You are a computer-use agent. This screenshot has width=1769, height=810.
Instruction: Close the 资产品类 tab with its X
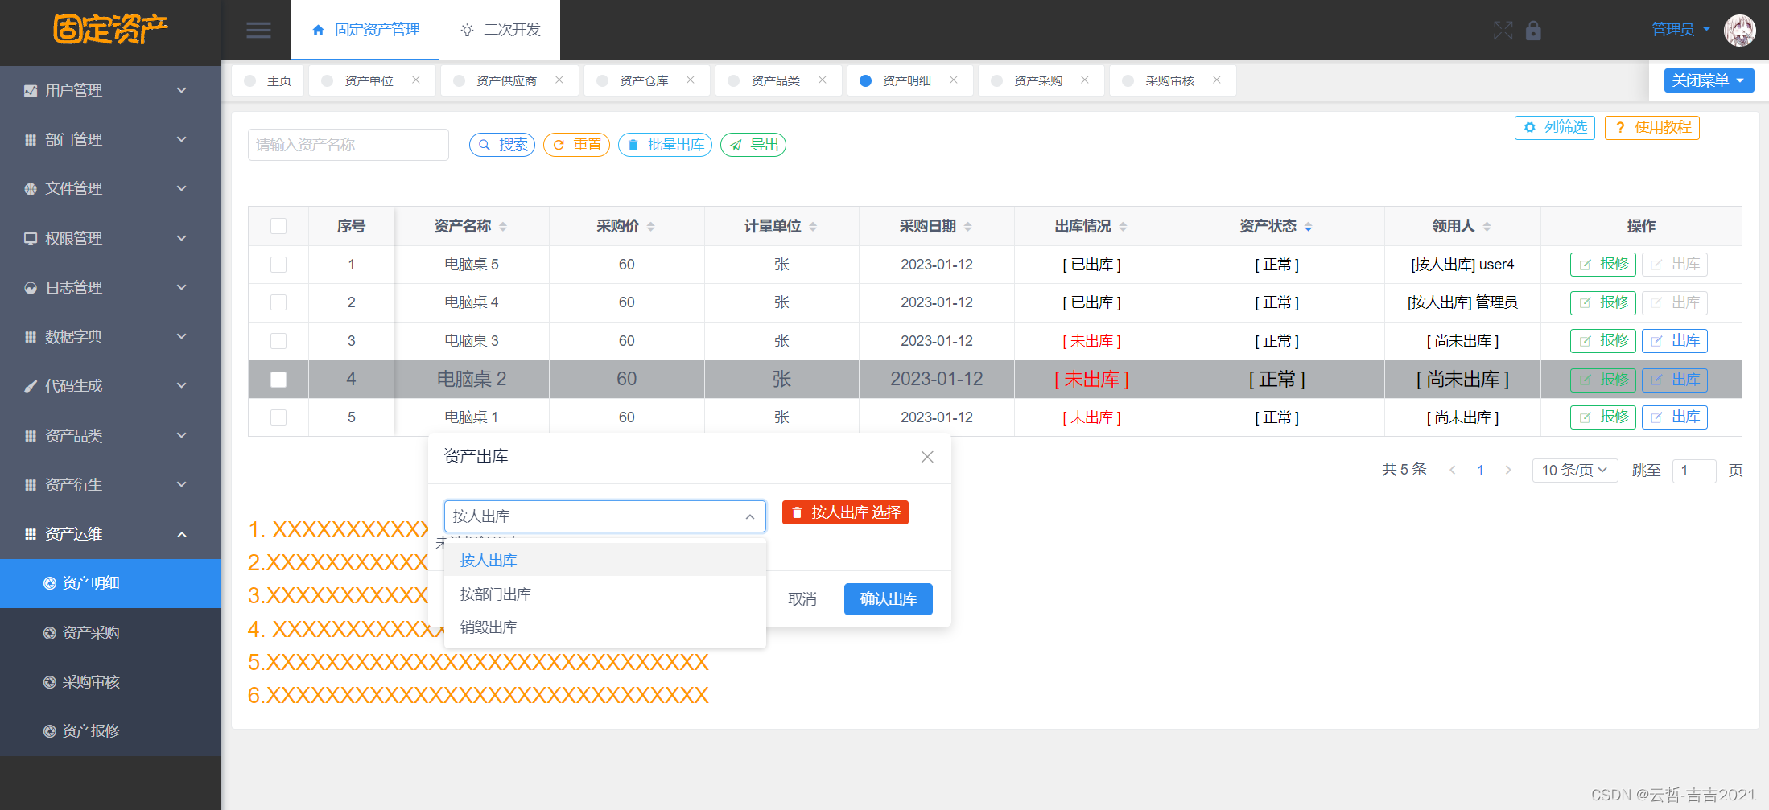pyautogui.click(x=823, y=80)
